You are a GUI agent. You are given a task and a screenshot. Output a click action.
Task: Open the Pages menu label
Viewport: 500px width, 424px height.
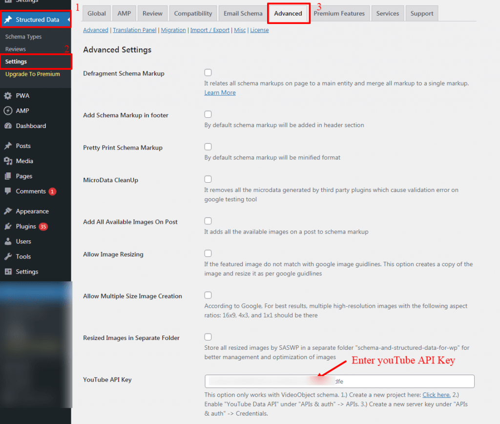tap(24, 176)
